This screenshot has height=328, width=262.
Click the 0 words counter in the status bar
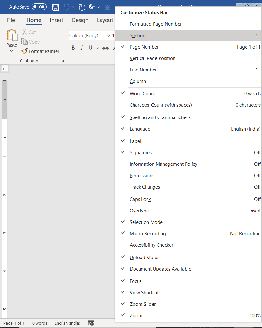pyautogui.click(x=39, y=323)
